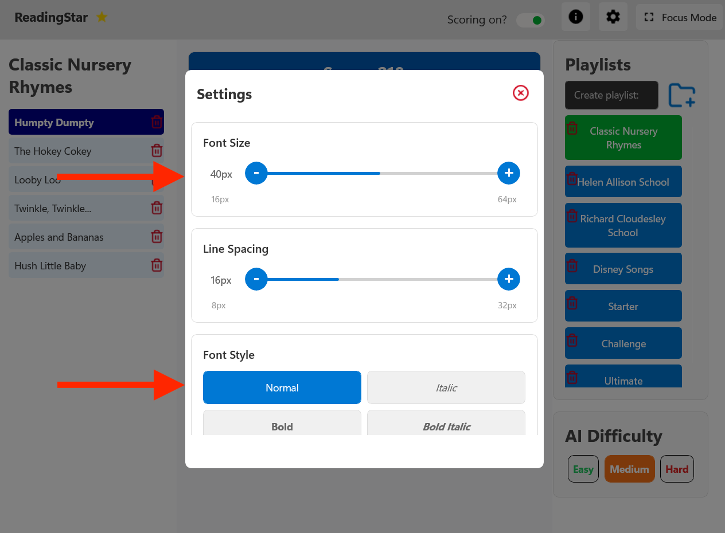725x533 pixels.
Task: Click the settings gear icon
Action: point(613,17)
